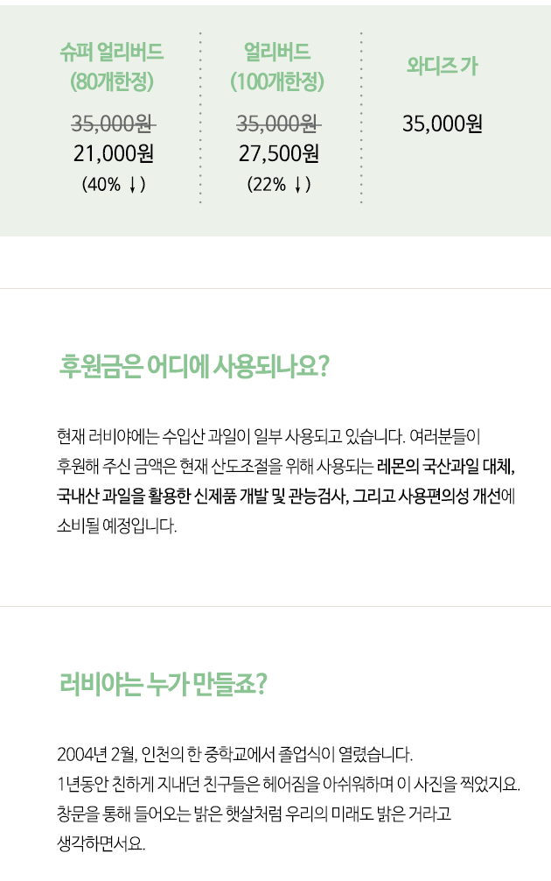Click the down arrow beside 22% discount
Viewport: 551px width, 881px height.
(297, 185)
